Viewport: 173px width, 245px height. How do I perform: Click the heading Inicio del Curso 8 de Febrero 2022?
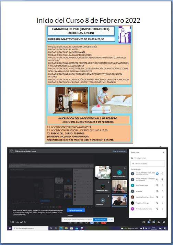pos(88,20)
